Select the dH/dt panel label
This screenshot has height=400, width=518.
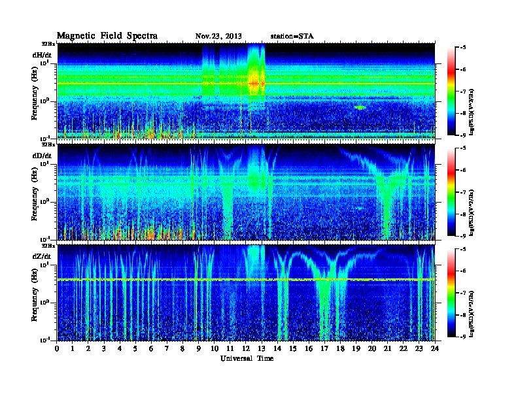42,55
